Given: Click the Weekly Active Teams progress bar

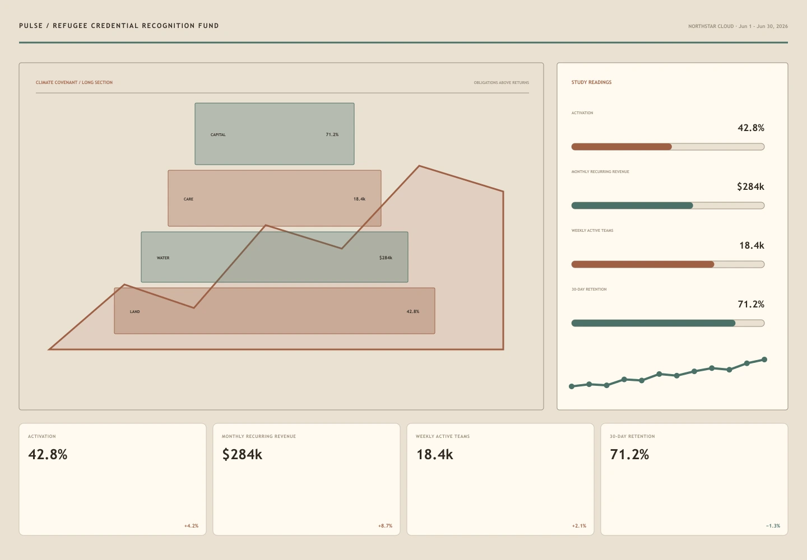Looking at the screenshot, I should coord(668,264).
